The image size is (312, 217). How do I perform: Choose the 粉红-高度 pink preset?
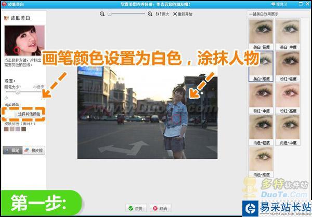pos(288,98)
